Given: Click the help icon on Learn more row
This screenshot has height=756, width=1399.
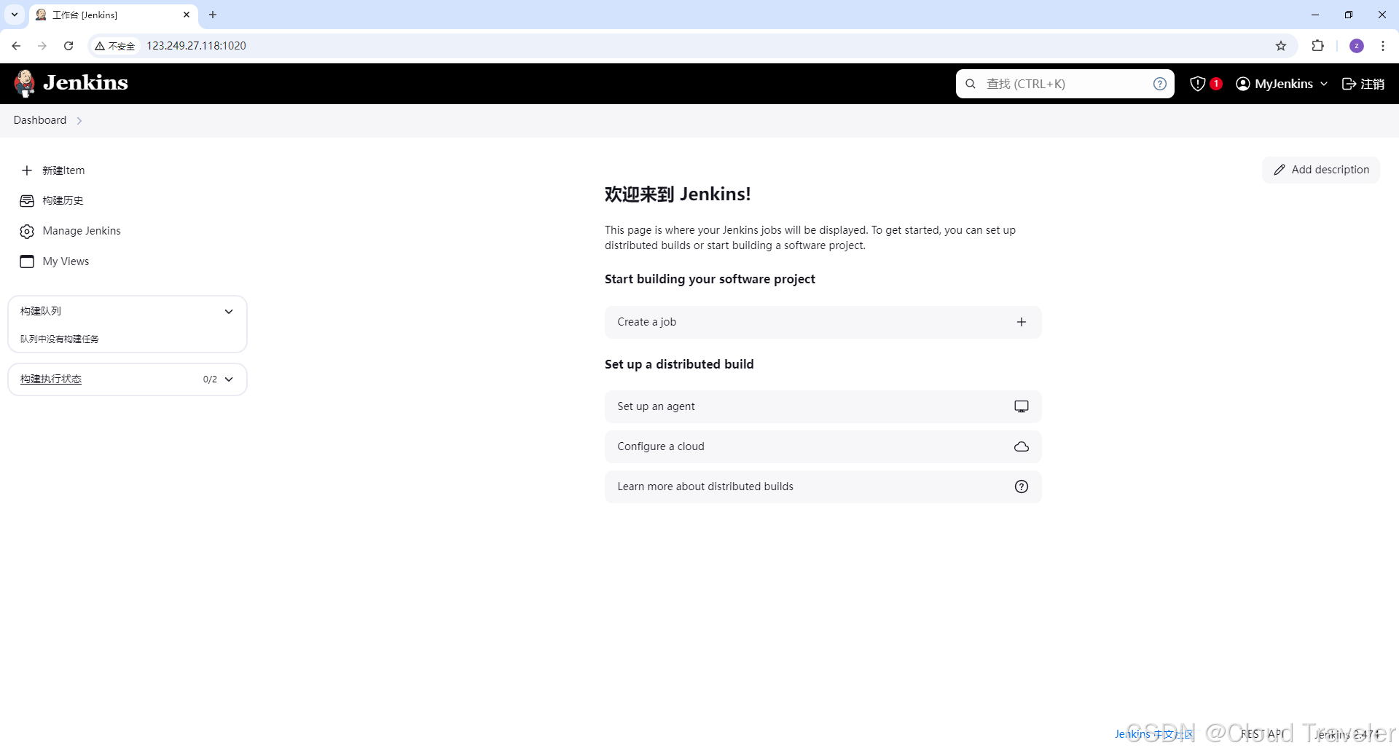Looking at the screenshot, I should 1022,487.
